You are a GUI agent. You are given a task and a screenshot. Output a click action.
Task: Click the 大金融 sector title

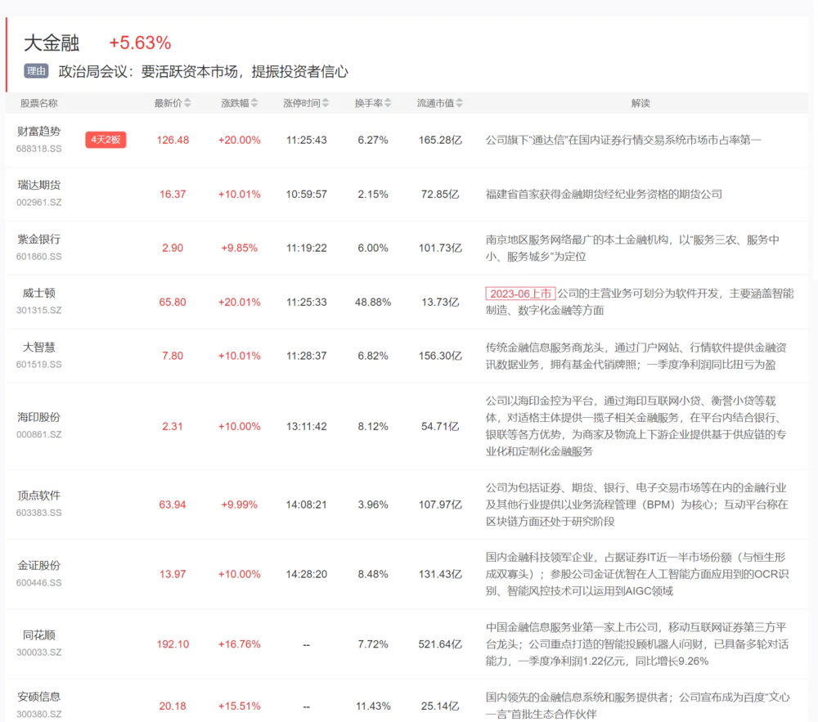(52, 43)
